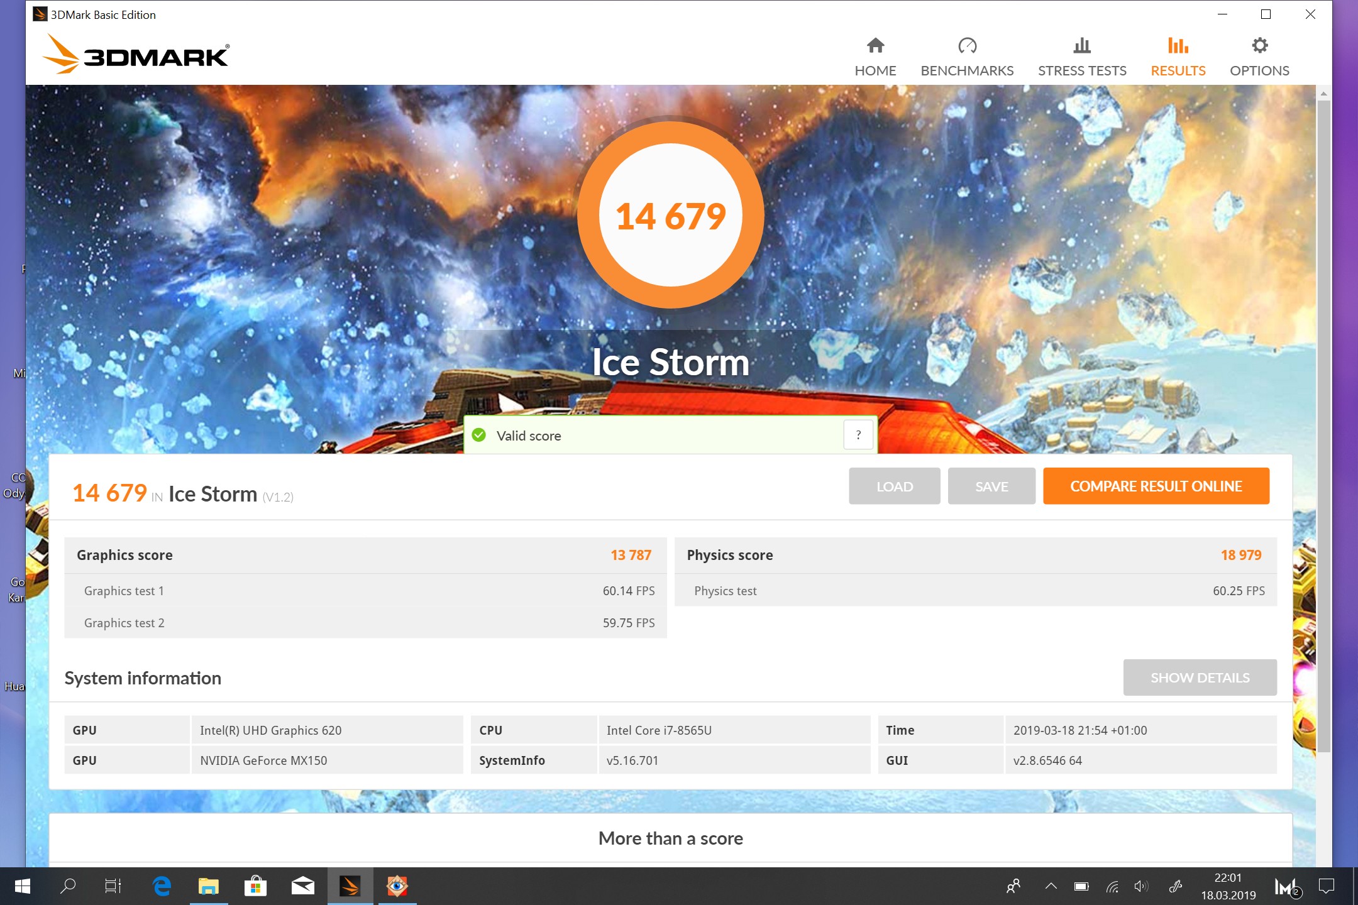Click the LOAD button

pos(894,486)
